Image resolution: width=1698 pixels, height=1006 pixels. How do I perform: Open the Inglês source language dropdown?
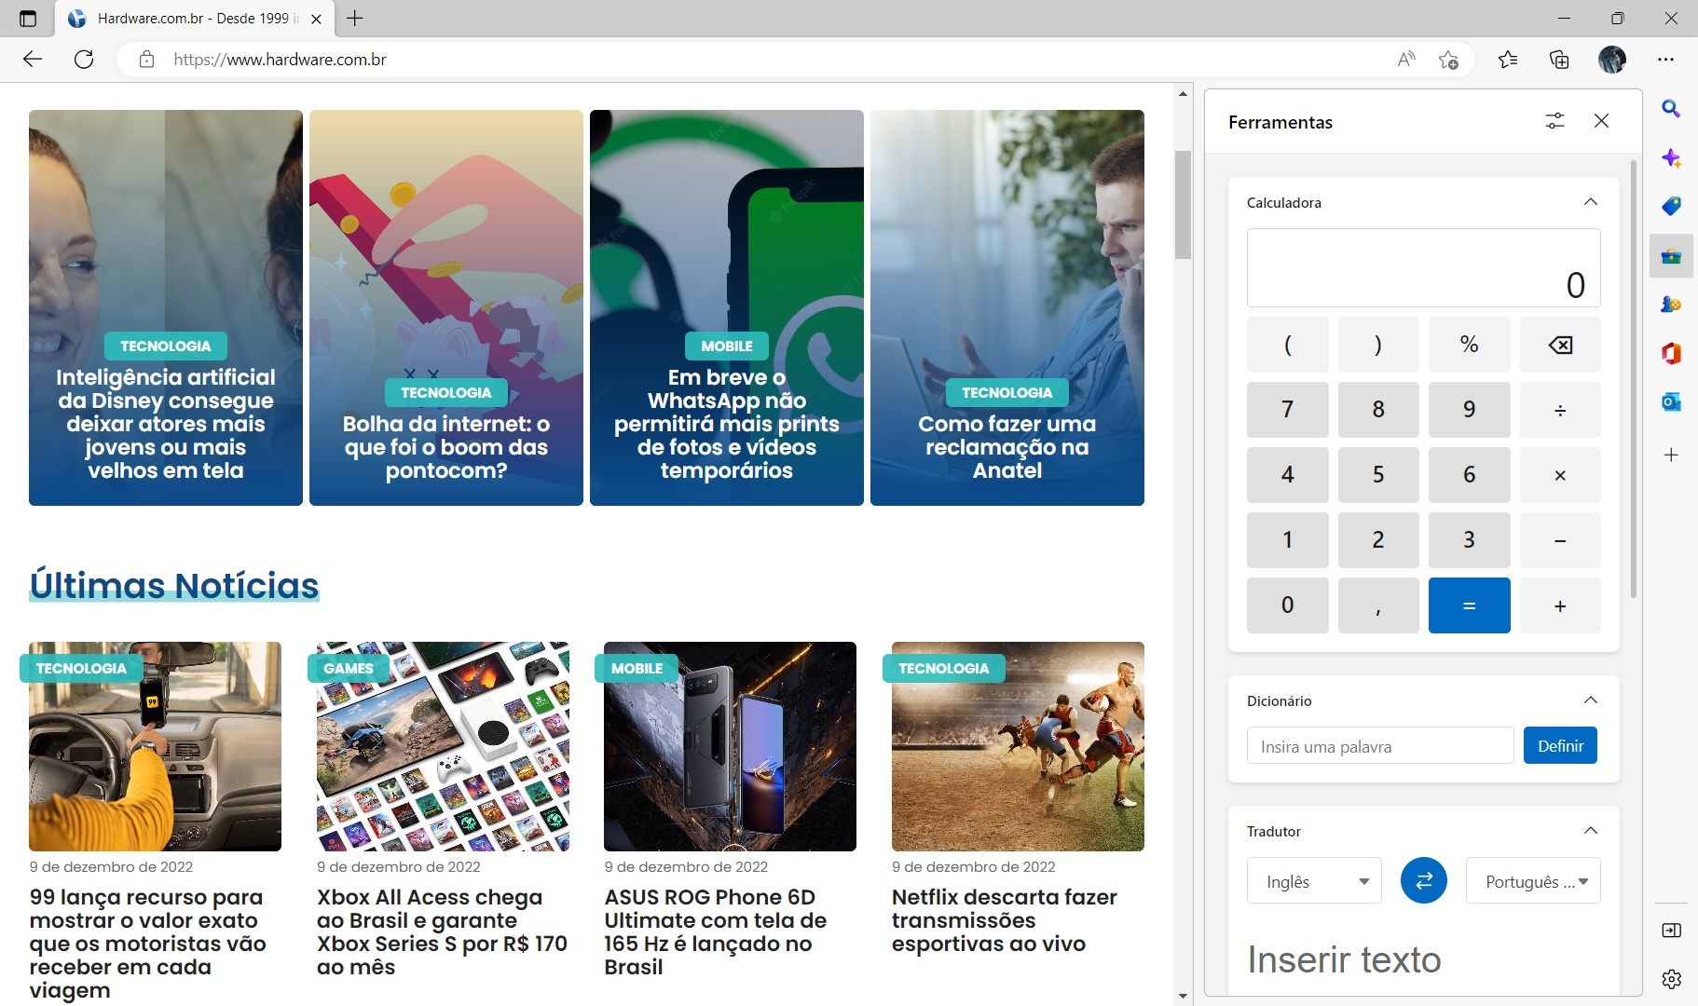click(x=1314, y=881)
